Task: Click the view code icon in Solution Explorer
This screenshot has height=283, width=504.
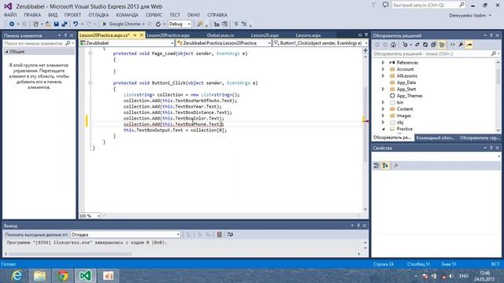Action: 453,45
